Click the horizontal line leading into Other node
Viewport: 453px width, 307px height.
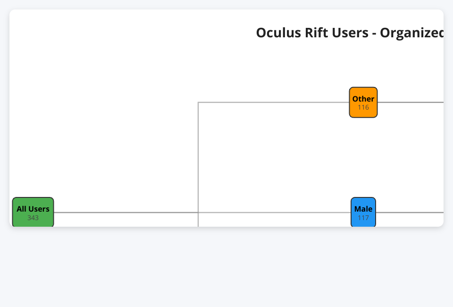point(274,102)
